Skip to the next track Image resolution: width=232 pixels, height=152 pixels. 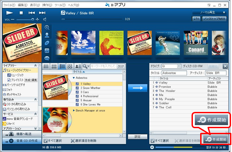[42, 13]
